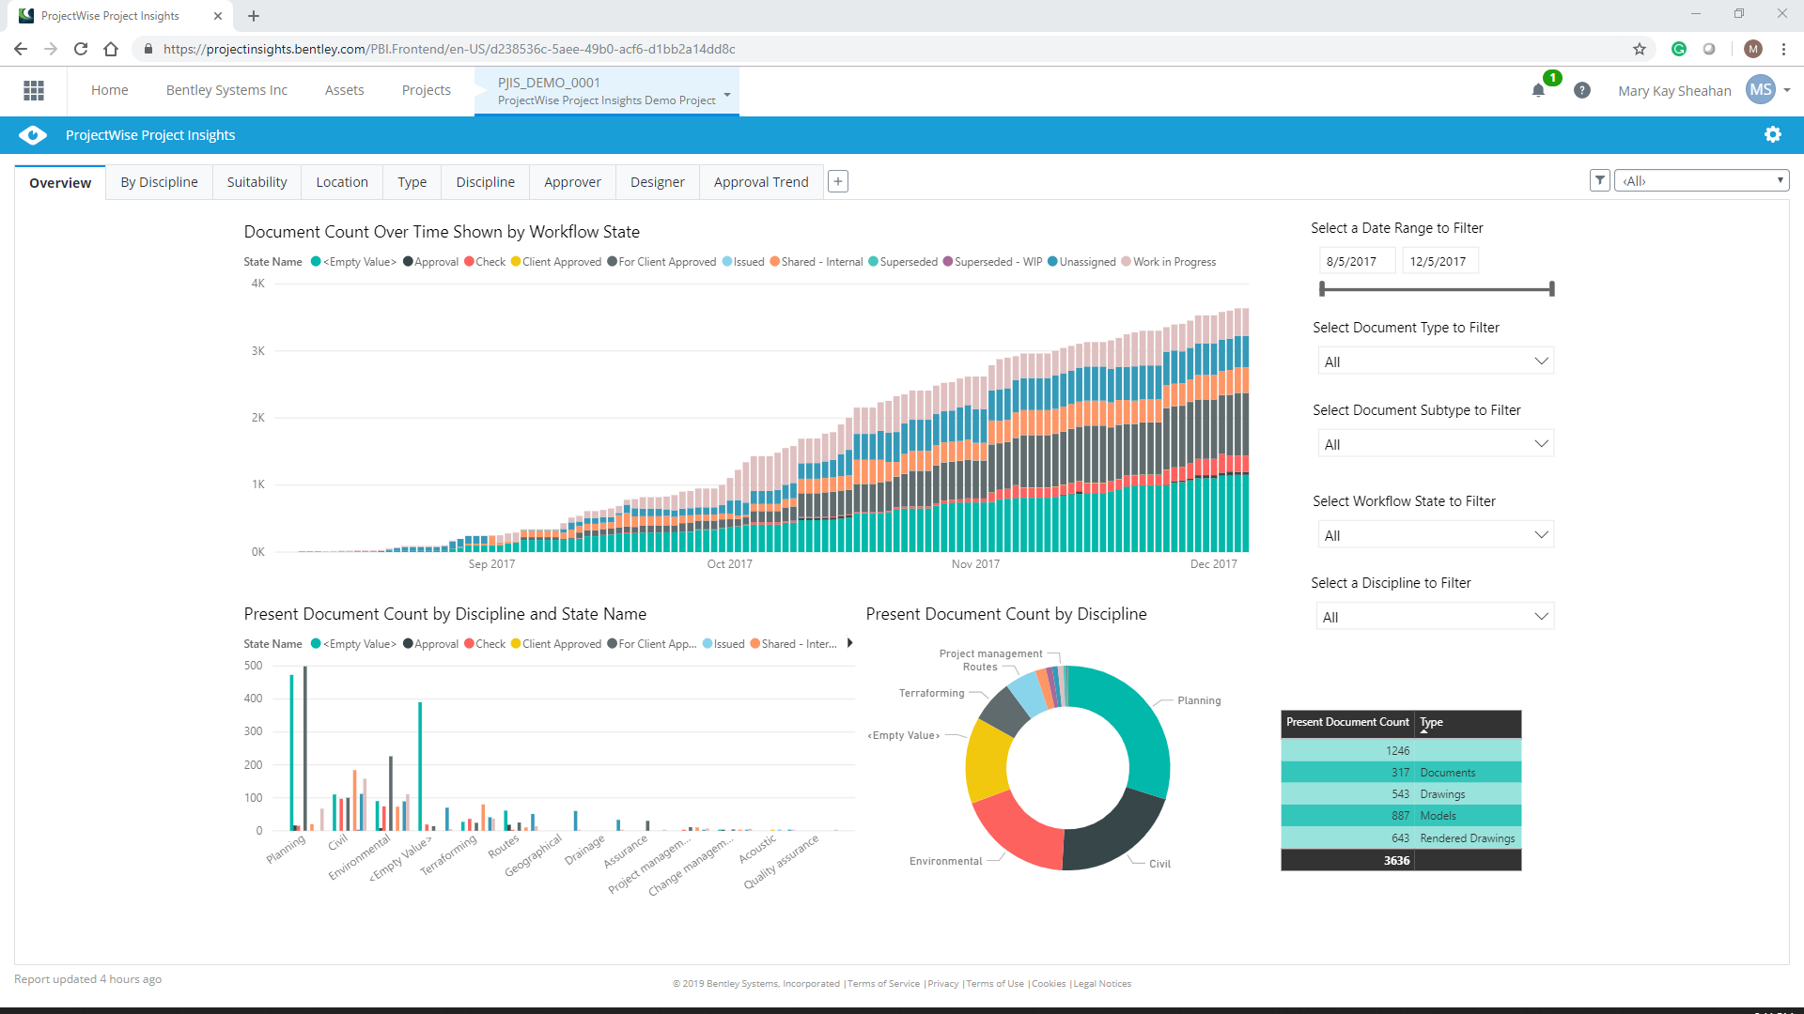Viewport: 1804px width, 1014px height.
Task: Go to browser home page icon
Action: pos(111,49)
